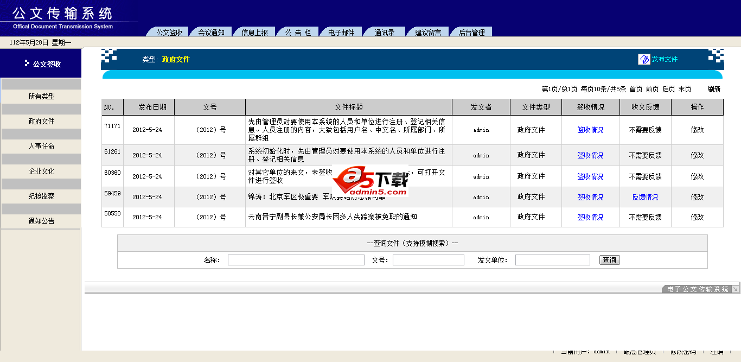Screen dimensions: 741x362
Task: Go to the 后台管理 tab
Action: pyautogui.click(x=471, y=33)
